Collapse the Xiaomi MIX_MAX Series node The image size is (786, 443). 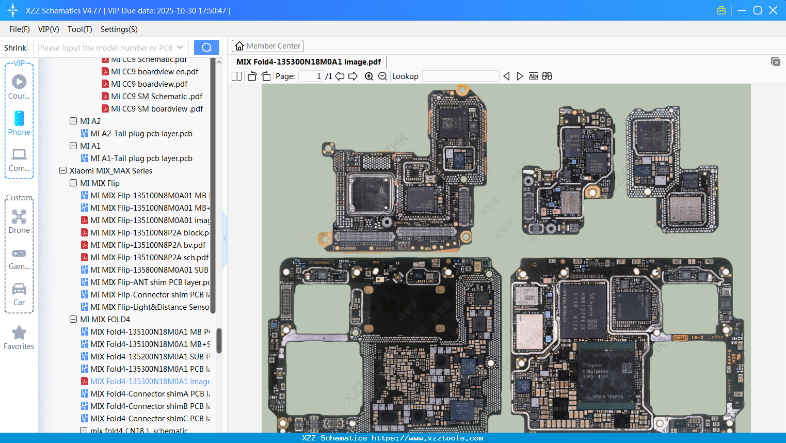tap(62, 170)
